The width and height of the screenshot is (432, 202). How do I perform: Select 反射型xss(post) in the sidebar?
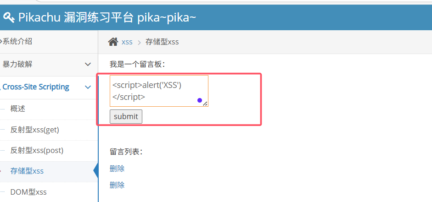click(x=37, y=151)
